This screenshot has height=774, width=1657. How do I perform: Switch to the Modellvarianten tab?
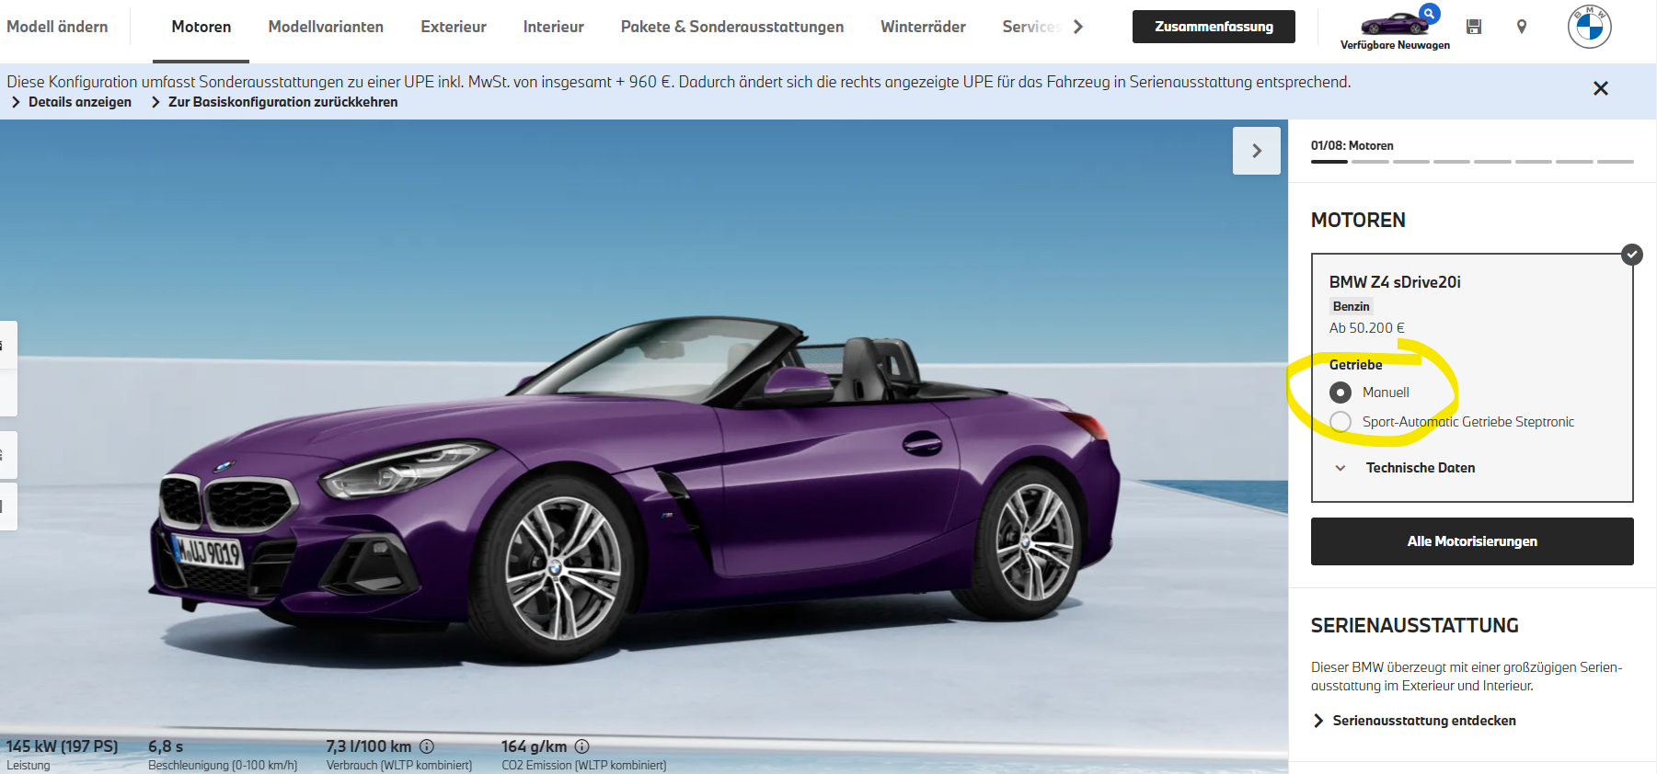326,27
